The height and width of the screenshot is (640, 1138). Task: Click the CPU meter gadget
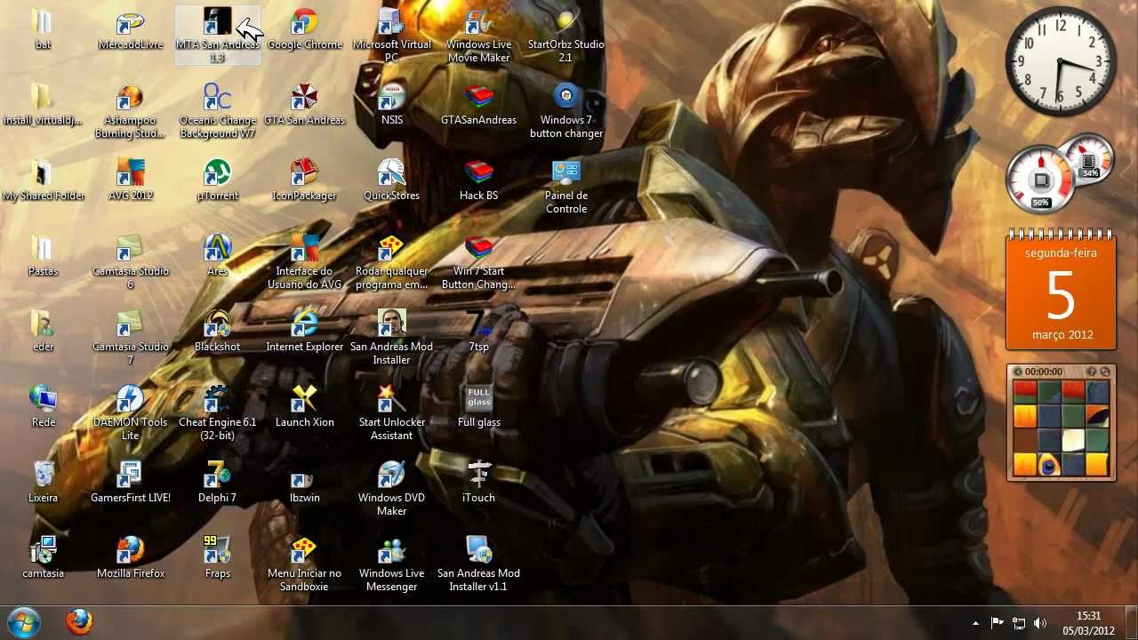tap(1041, 181)
